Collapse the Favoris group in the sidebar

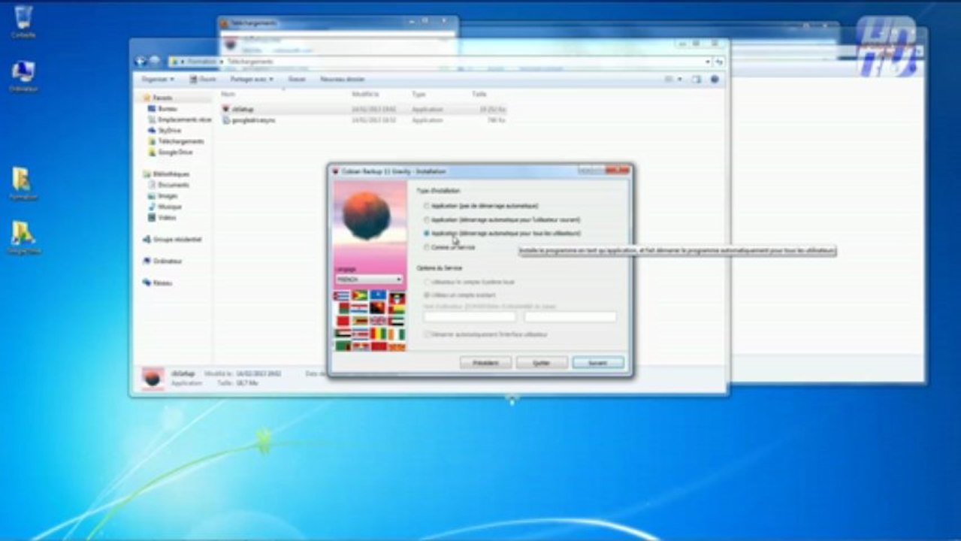[x=158, y=98]
